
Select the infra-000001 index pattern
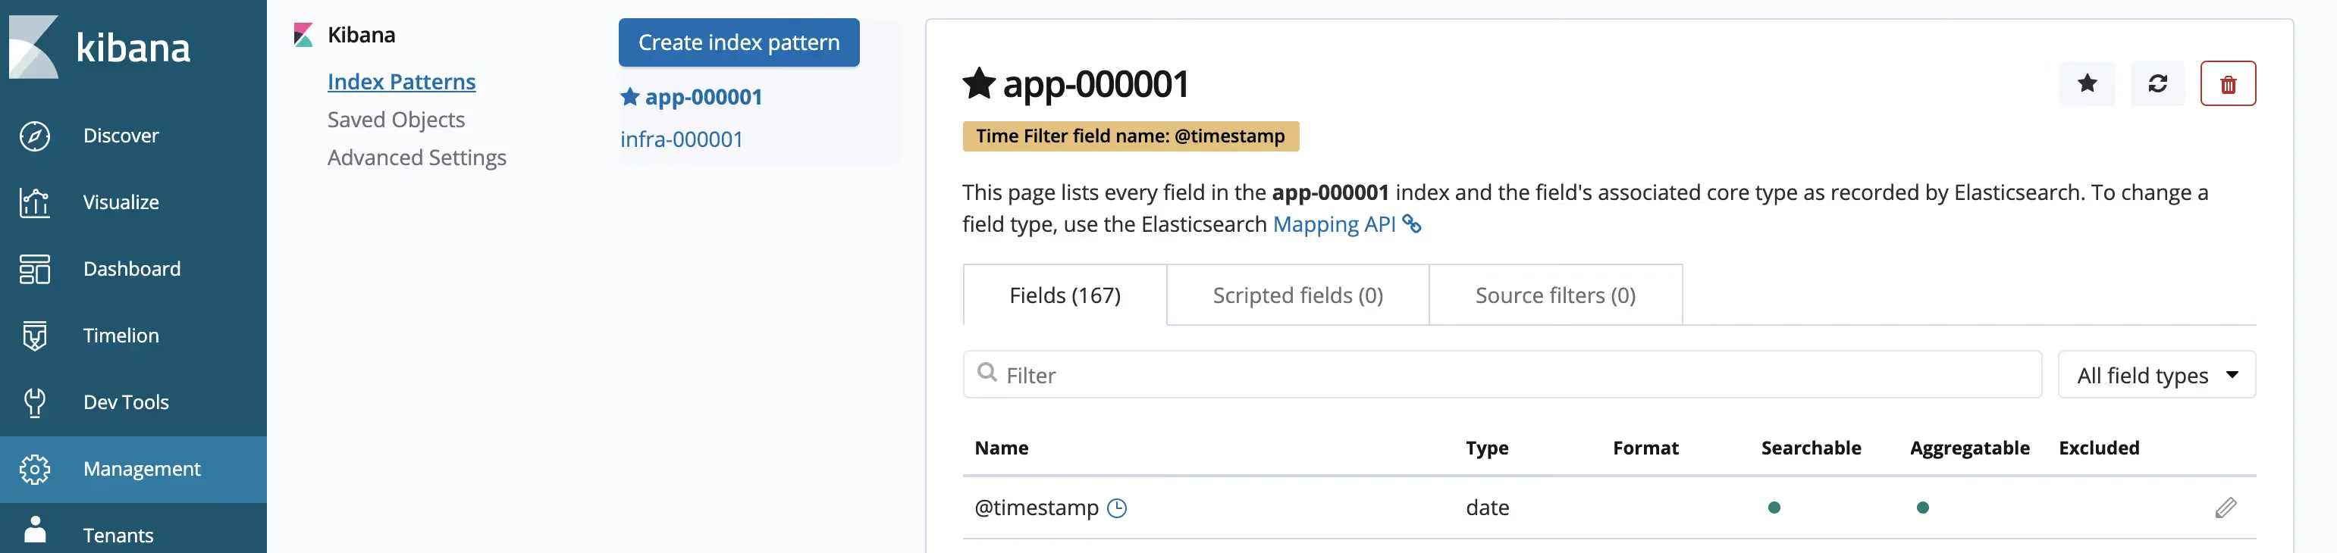[x=682, y=139]
